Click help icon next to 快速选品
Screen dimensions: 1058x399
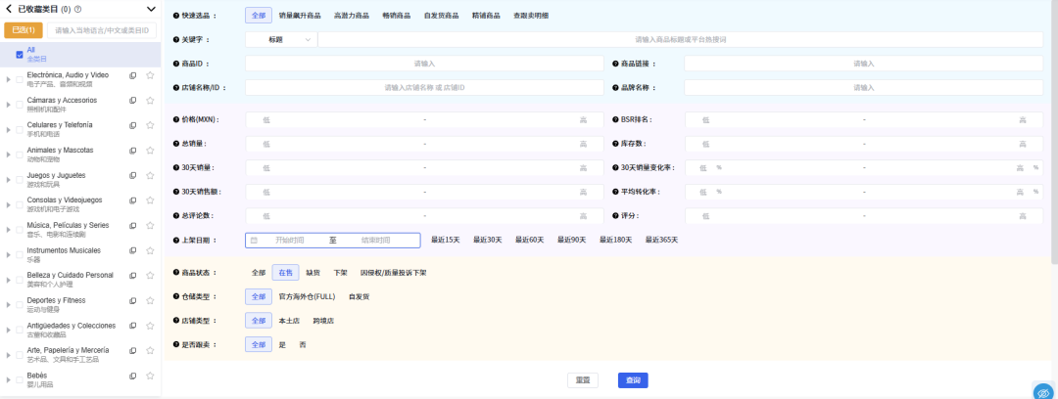click(176, 15)
